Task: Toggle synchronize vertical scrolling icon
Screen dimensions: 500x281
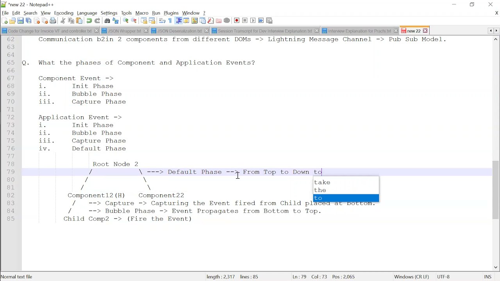Action: coord(144,21)
